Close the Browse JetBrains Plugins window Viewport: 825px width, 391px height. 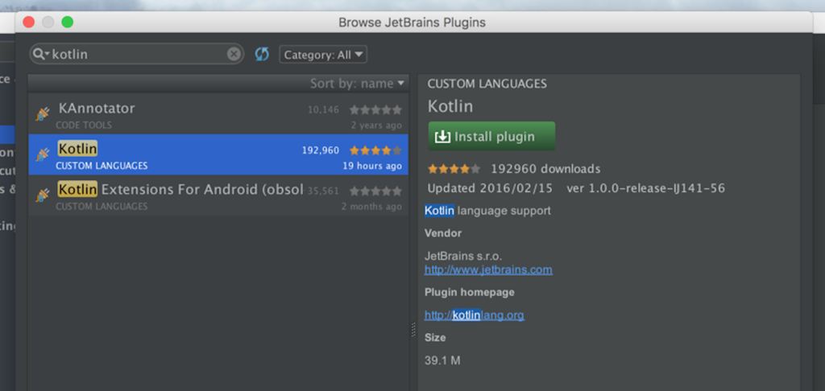point(28,22)
